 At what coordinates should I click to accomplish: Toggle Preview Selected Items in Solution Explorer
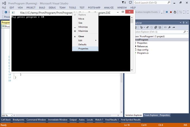coord(173,27)
